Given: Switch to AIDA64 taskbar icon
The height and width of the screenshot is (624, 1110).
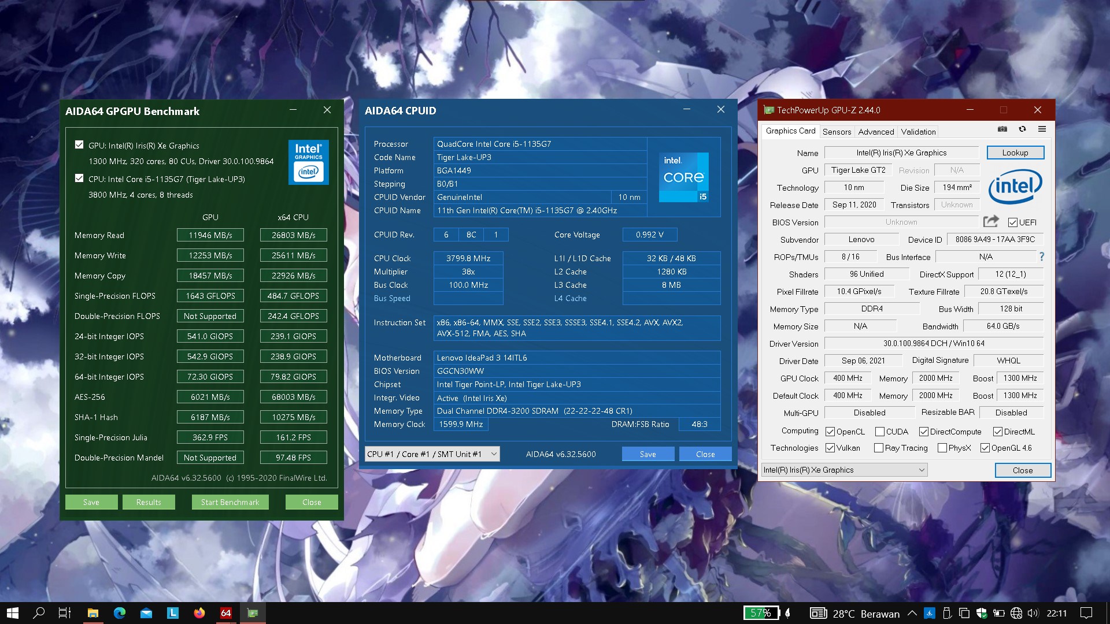Looking at the screenshot, I should [226, 613].
